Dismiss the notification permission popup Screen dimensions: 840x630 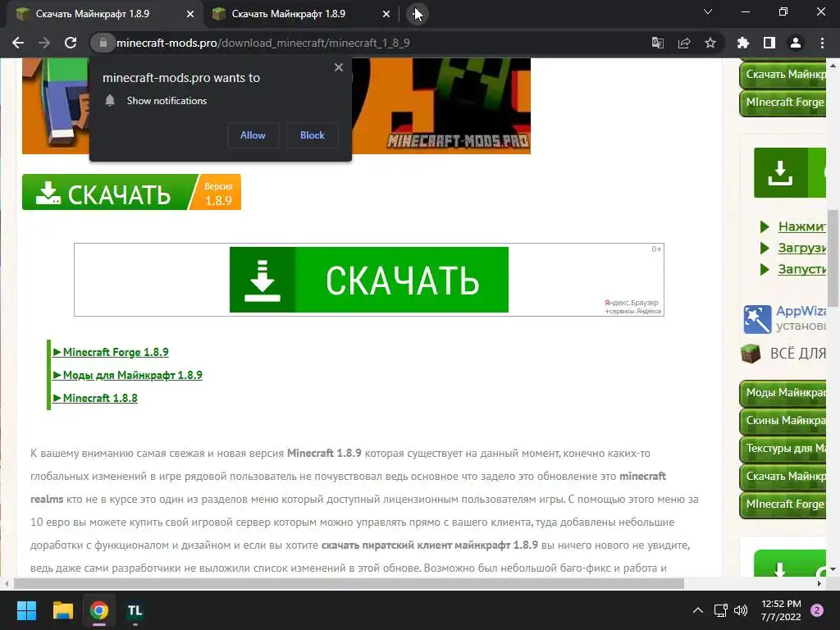tap(339, 67)
